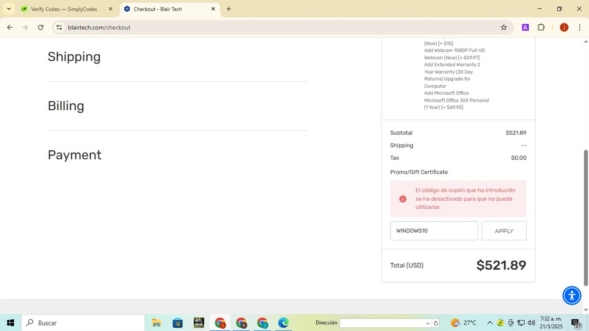Open the green tray app icon
This screenshot has width=589, height=331.
pyautogui.click(x=500, y=323)
